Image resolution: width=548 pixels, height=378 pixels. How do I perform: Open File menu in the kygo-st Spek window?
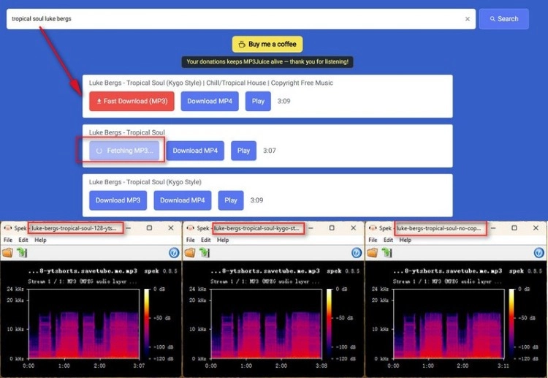click(x=191, y=240)
